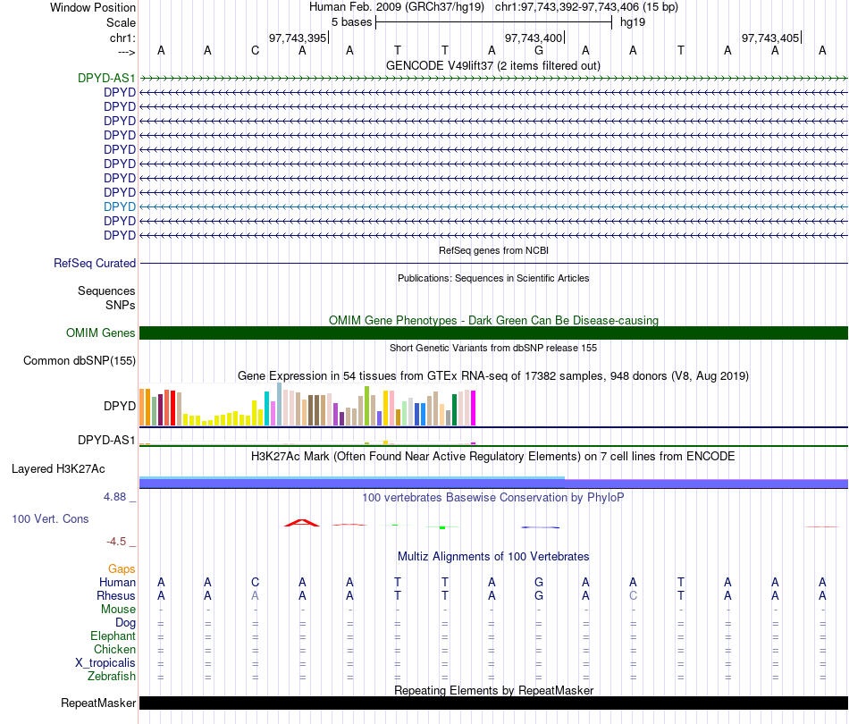Click DPYD label beside GTEx expression bars
Image resolution: width=849 pixels, height=724 pixels.
click(120, 406)
